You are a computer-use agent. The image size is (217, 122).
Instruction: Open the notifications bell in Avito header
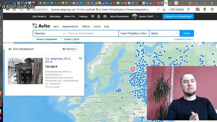click(99, 17)
